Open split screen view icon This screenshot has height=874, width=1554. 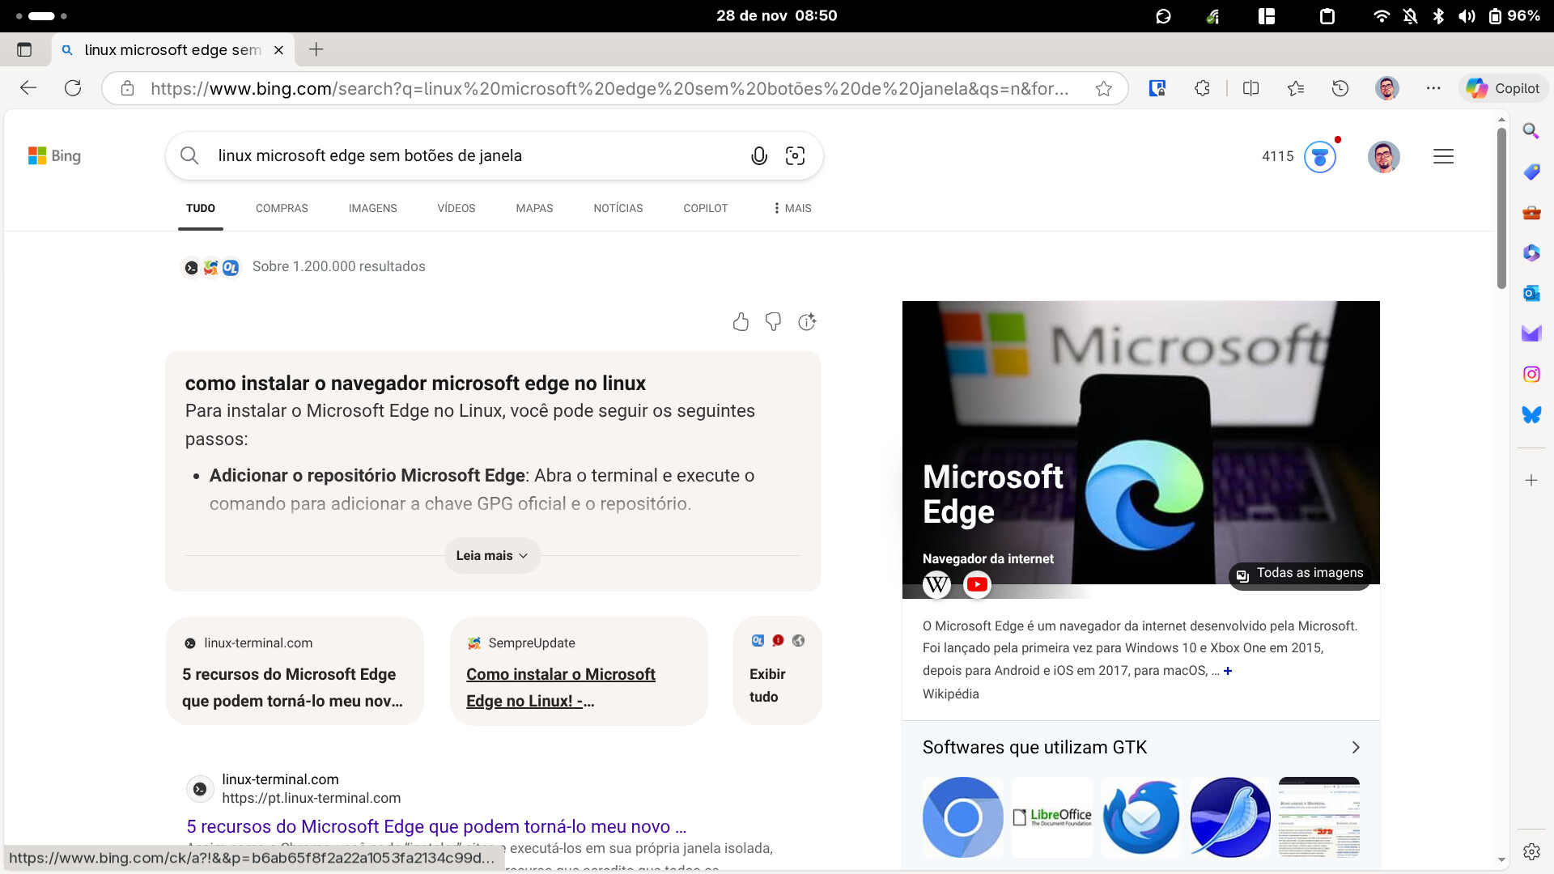click(x=1250, y=88)
